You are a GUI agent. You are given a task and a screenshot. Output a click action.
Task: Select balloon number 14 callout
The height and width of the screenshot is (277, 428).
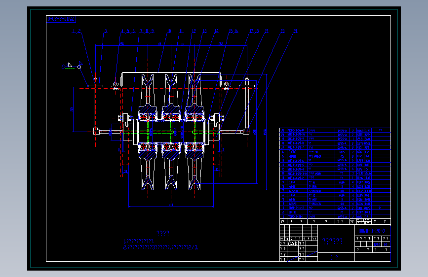216,31
